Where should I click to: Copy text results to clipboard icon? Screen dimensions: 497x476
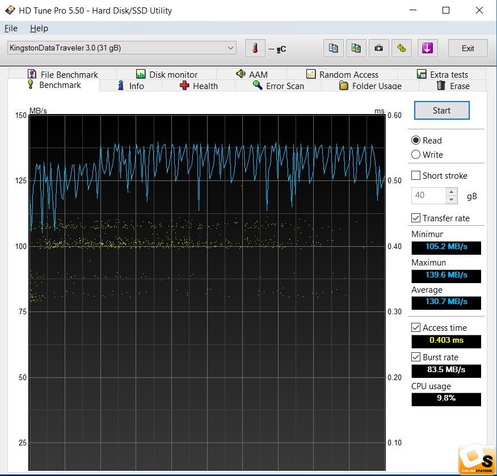tap(333, 48)
